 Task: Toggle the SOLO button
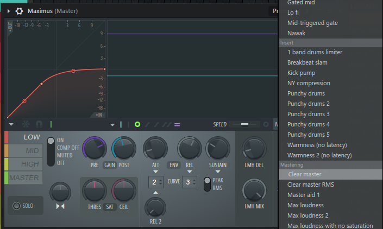[x=26, y=206]
